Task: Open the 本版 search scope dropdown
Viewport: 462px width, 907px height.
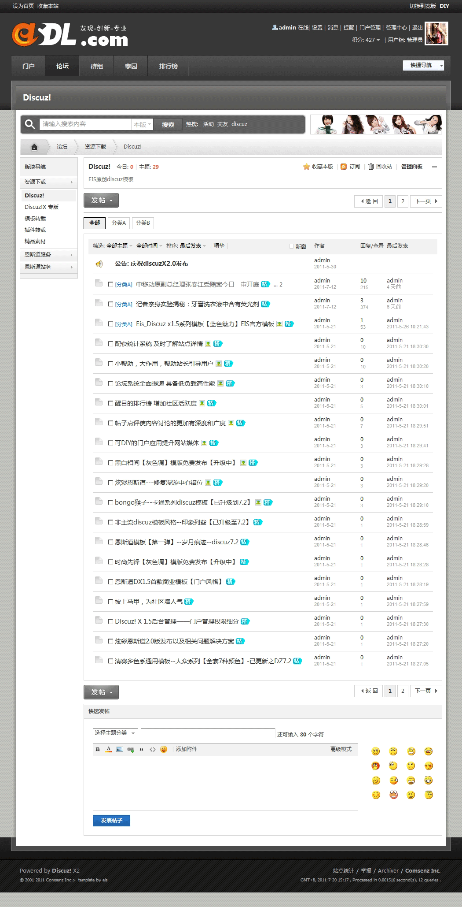Action: click(142, 125)
